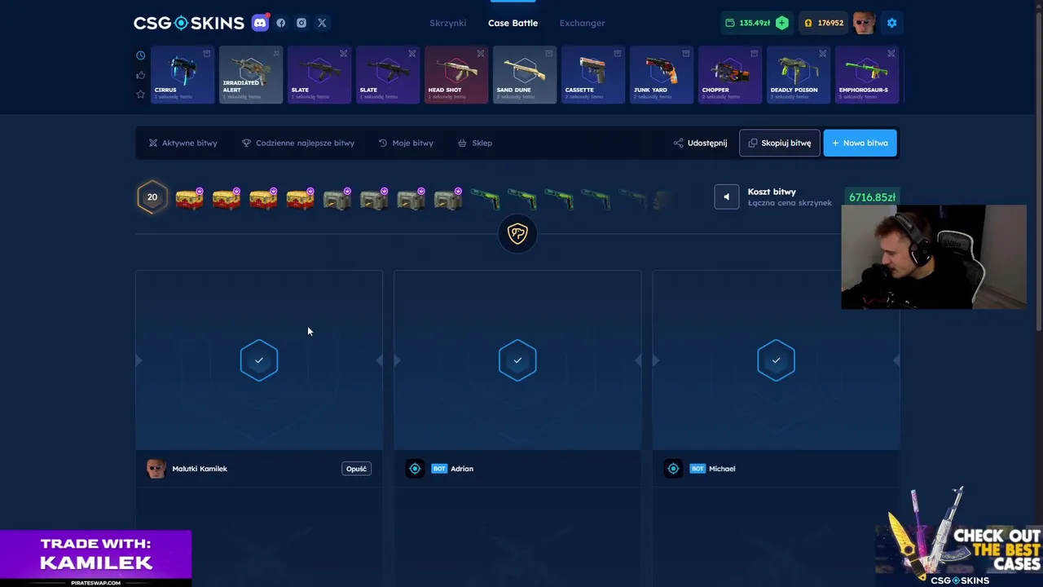Click the Adrian bot name

point(462,469)
